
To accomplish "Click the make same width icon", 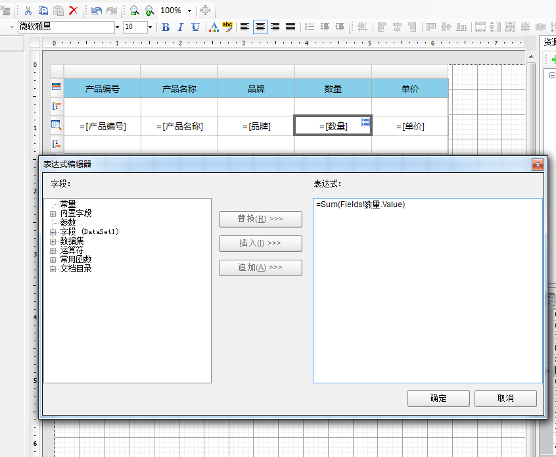I will [480, 27].
